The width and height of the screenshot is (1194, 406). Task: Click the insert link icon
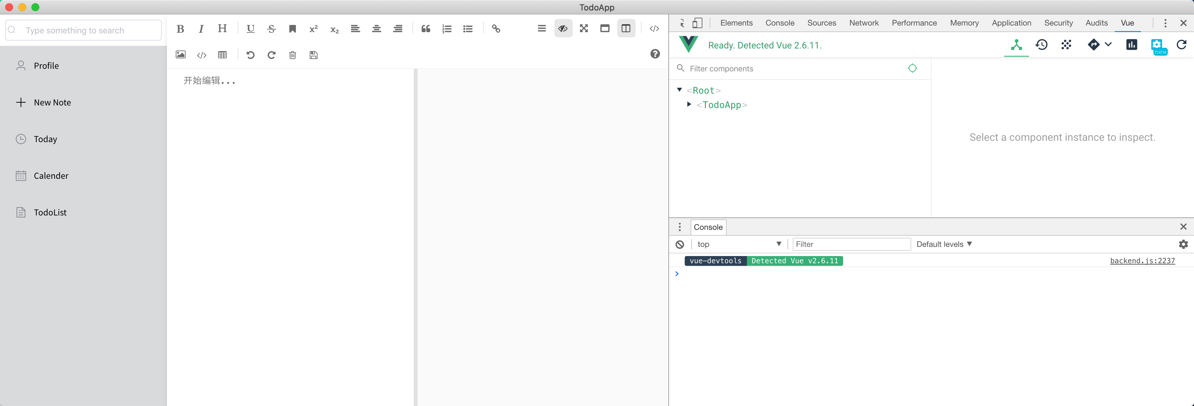tap(496, 29)
